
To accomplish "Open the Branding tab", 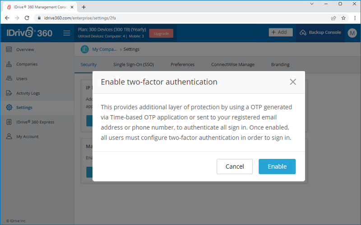I will [280, 64].
